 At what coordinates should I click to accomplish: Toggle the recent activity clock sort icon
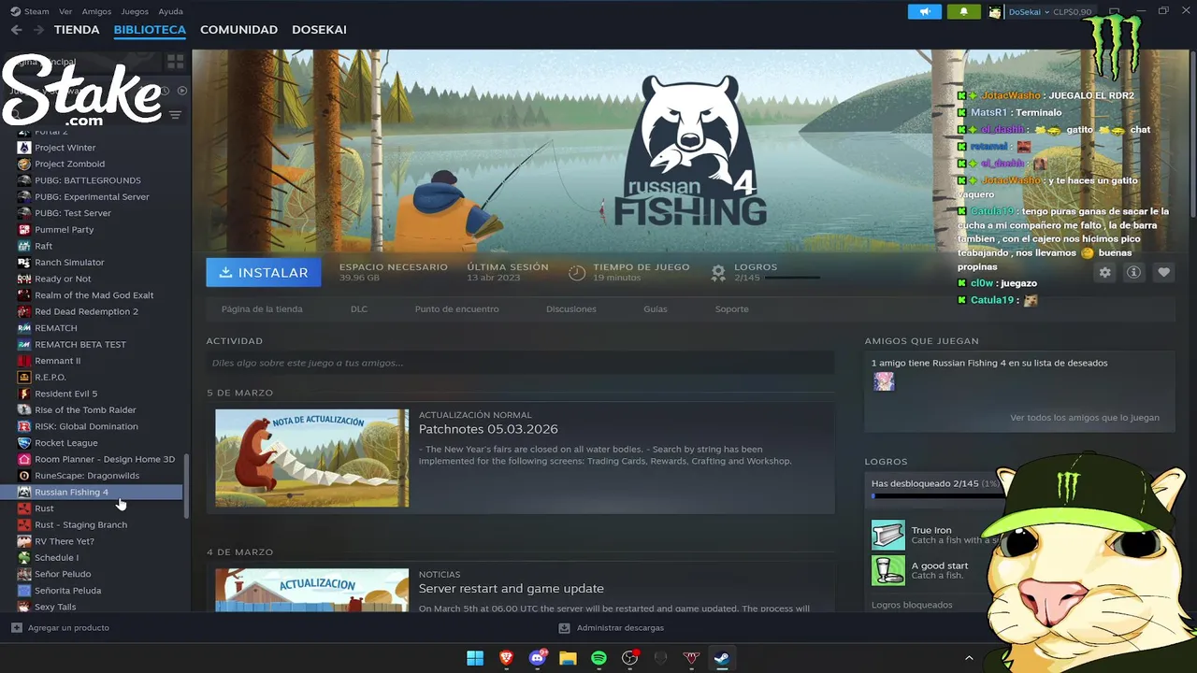pos(165,91)
